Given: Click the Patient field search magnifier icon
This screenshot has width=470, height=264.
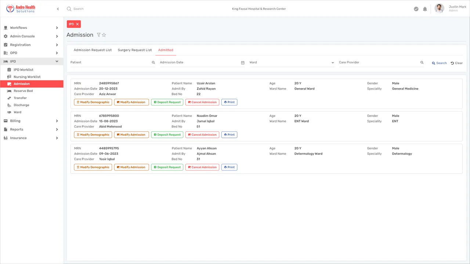Looking at the screenshot, I should (x=153, y=62).
